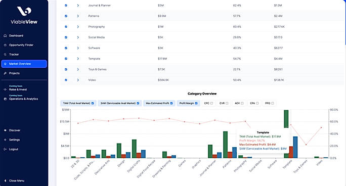Select the Market Overview menu item
346x186 pixels.
click(x=24, y=64)
